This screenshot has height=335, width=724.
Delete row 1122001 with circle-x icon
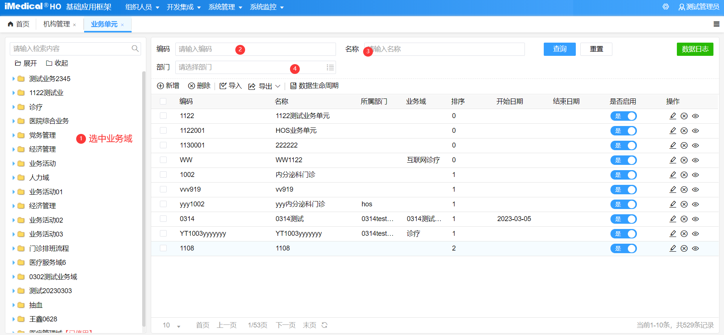point(684,131)
